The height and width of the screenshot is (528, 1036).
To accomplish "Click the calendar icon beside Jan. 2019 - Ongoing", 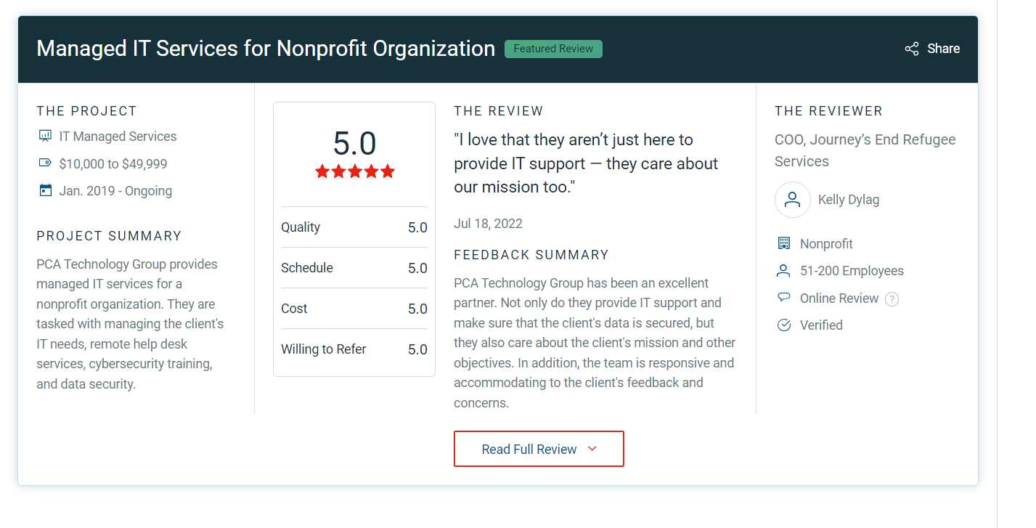I will click(x=45, y=190).
